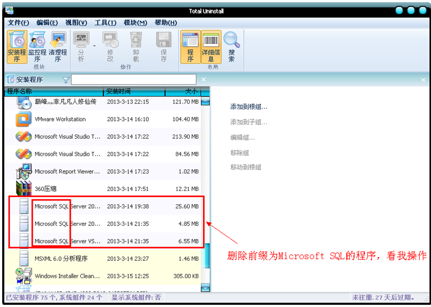This screenshot has height=307, width=431.
Task: Click server icon of 4.85 MB row
Action: click(x=24, y=223)
